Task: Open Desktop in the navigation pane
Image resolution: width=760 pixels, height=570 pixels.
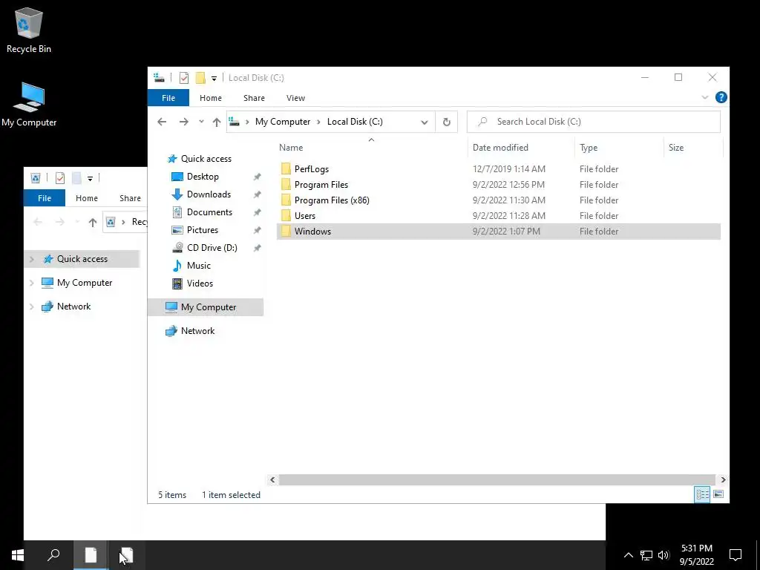Action: 203,177
